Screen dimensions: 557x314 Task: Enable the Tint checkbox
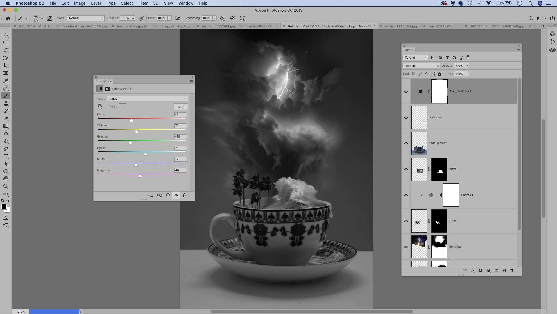(x=109, y=107)
